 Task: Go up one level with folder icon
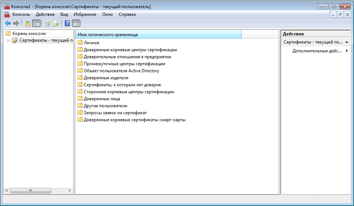28,23
